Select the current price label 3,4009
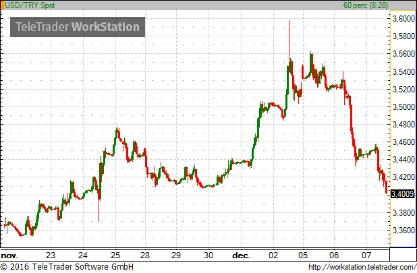This screenshot has height=273, width=417. 403,194
